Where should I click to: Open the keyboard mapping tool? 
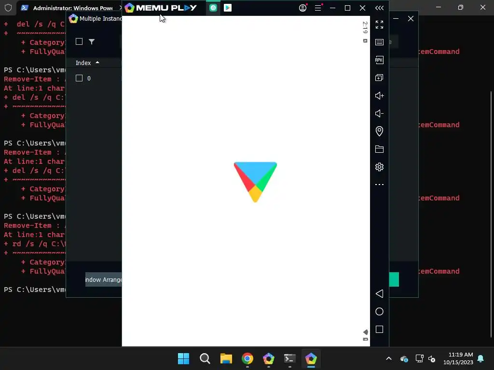379,42
